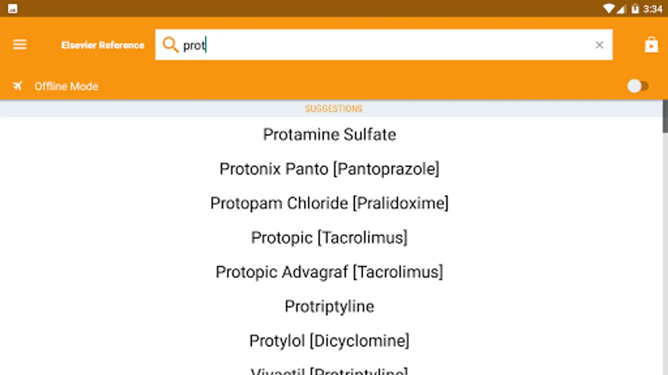
Task: Choose Protonix Panto [Pantoprazole] suggestion
Action: coord(329,169)
